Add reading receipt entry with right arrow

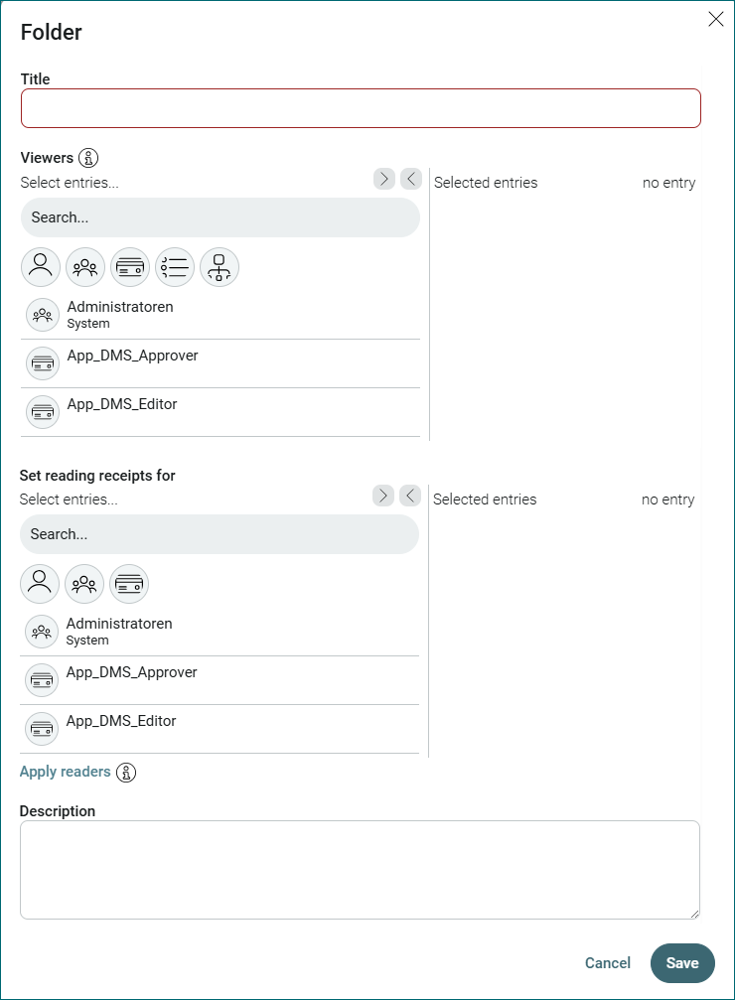382,496
